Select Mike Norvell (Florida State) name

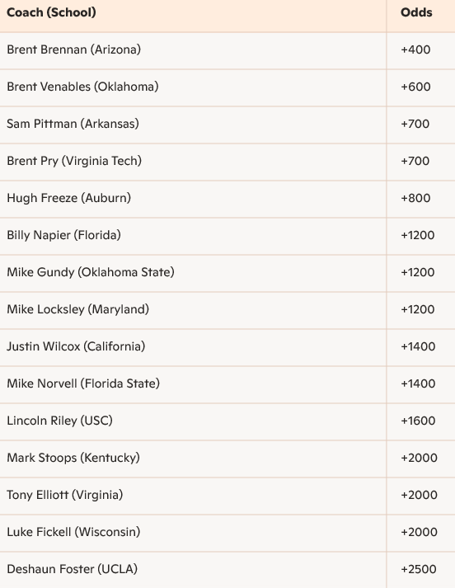[x=83, y=383]
